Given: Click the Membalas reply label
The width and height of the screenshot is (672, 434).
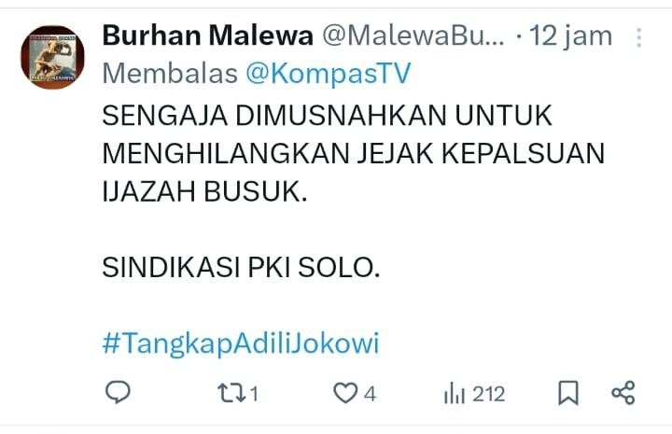Looking at the screenshot, I should [x=170, y=73].
